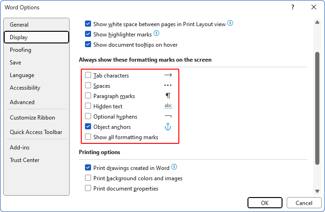This screenshot has width=325, height=212.
Task: Click the Help question mark icon
Action: pyautogui.click(x=293, y=7)
